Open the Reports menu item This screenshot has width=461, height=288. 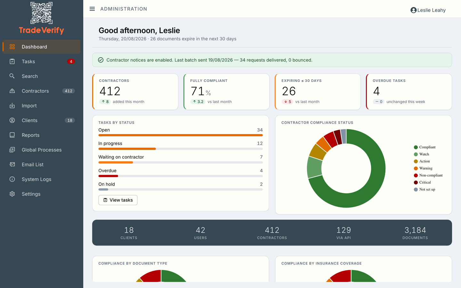click(x=42, y=135)
